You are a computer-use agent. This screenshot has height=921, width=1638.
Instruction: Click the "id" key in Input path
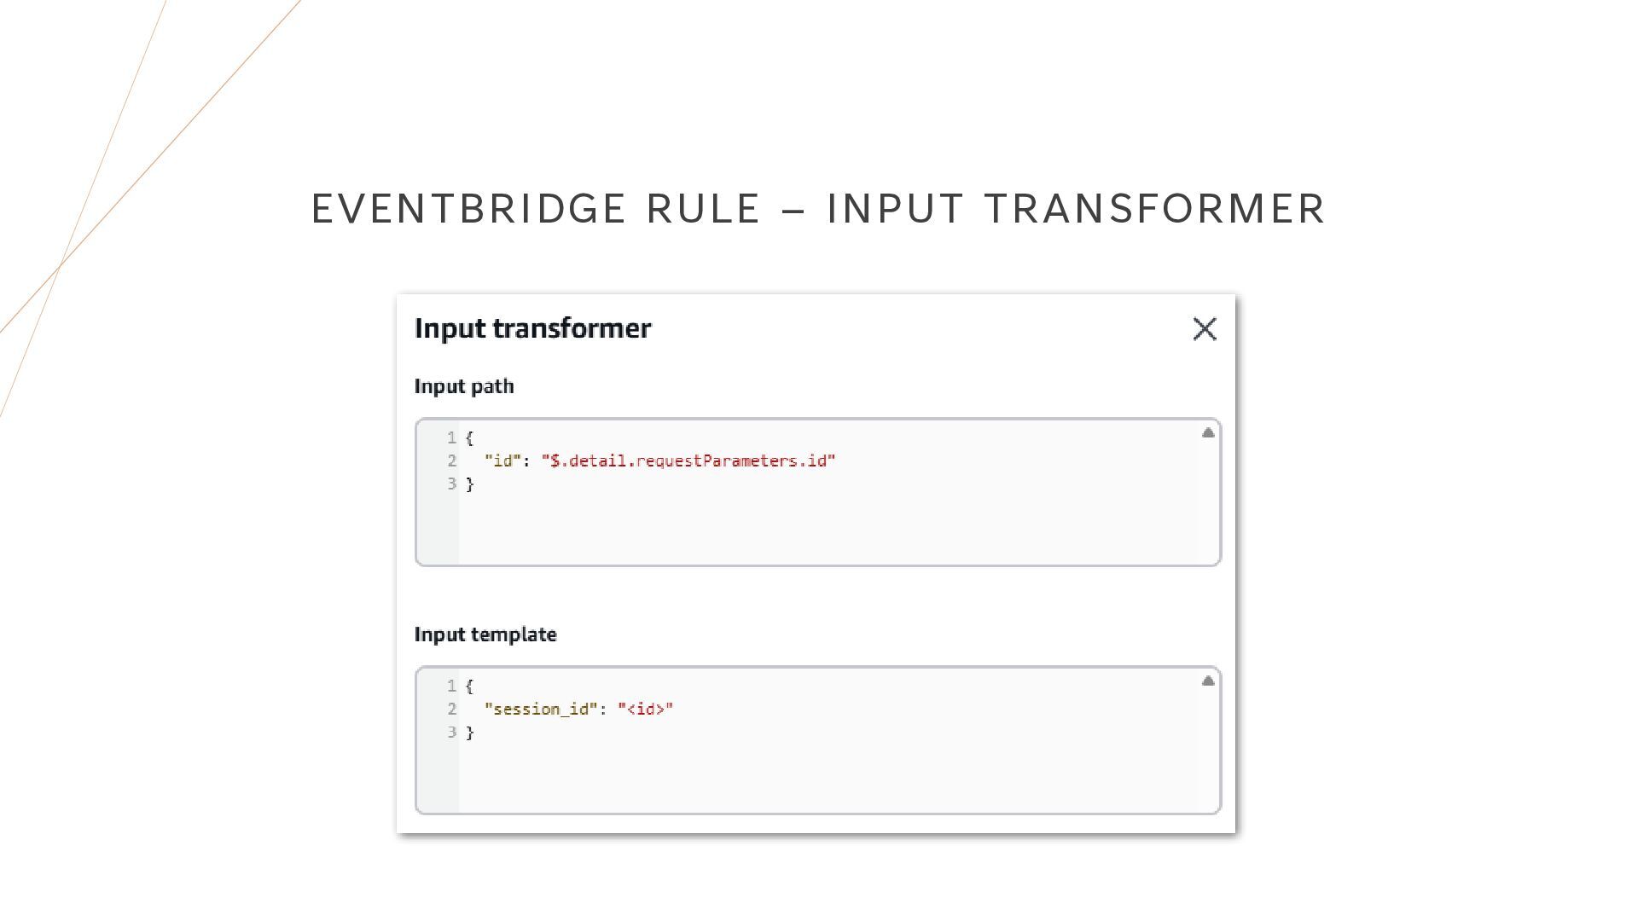(502, 460)
